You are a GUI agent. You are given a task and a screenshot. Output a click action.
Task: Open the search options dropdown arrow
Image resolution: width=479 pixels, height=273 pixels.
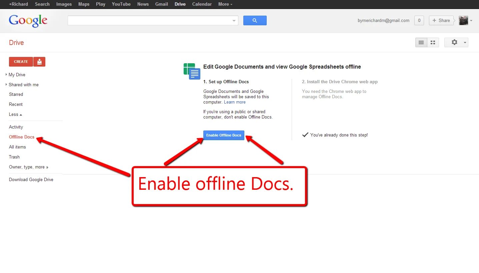tap(234, 21)
